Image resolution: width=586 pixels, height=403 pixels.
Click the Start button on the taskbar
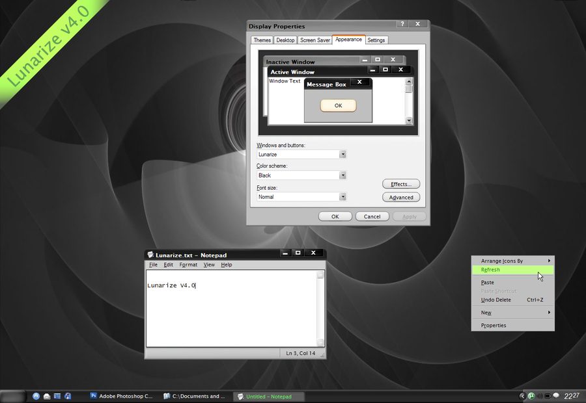click(x=13, y=396)
